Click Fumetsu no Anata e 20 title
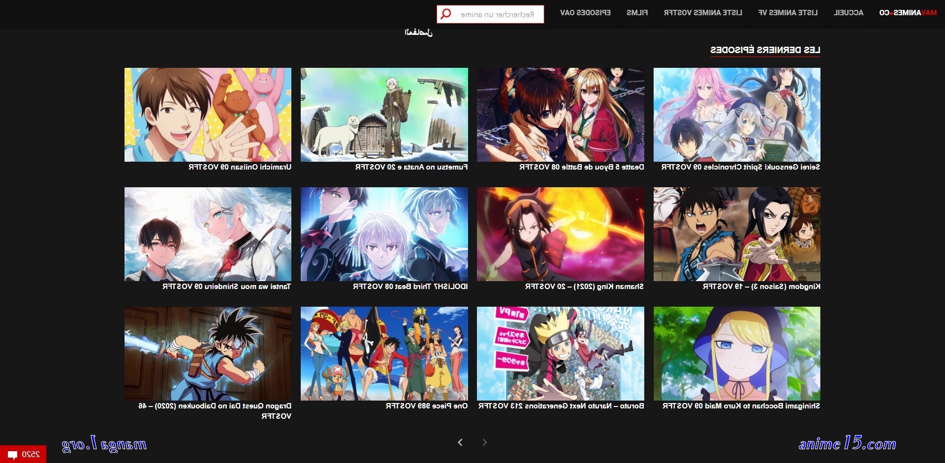The height and width of the screenshot is (463, 945). (411, 167)
